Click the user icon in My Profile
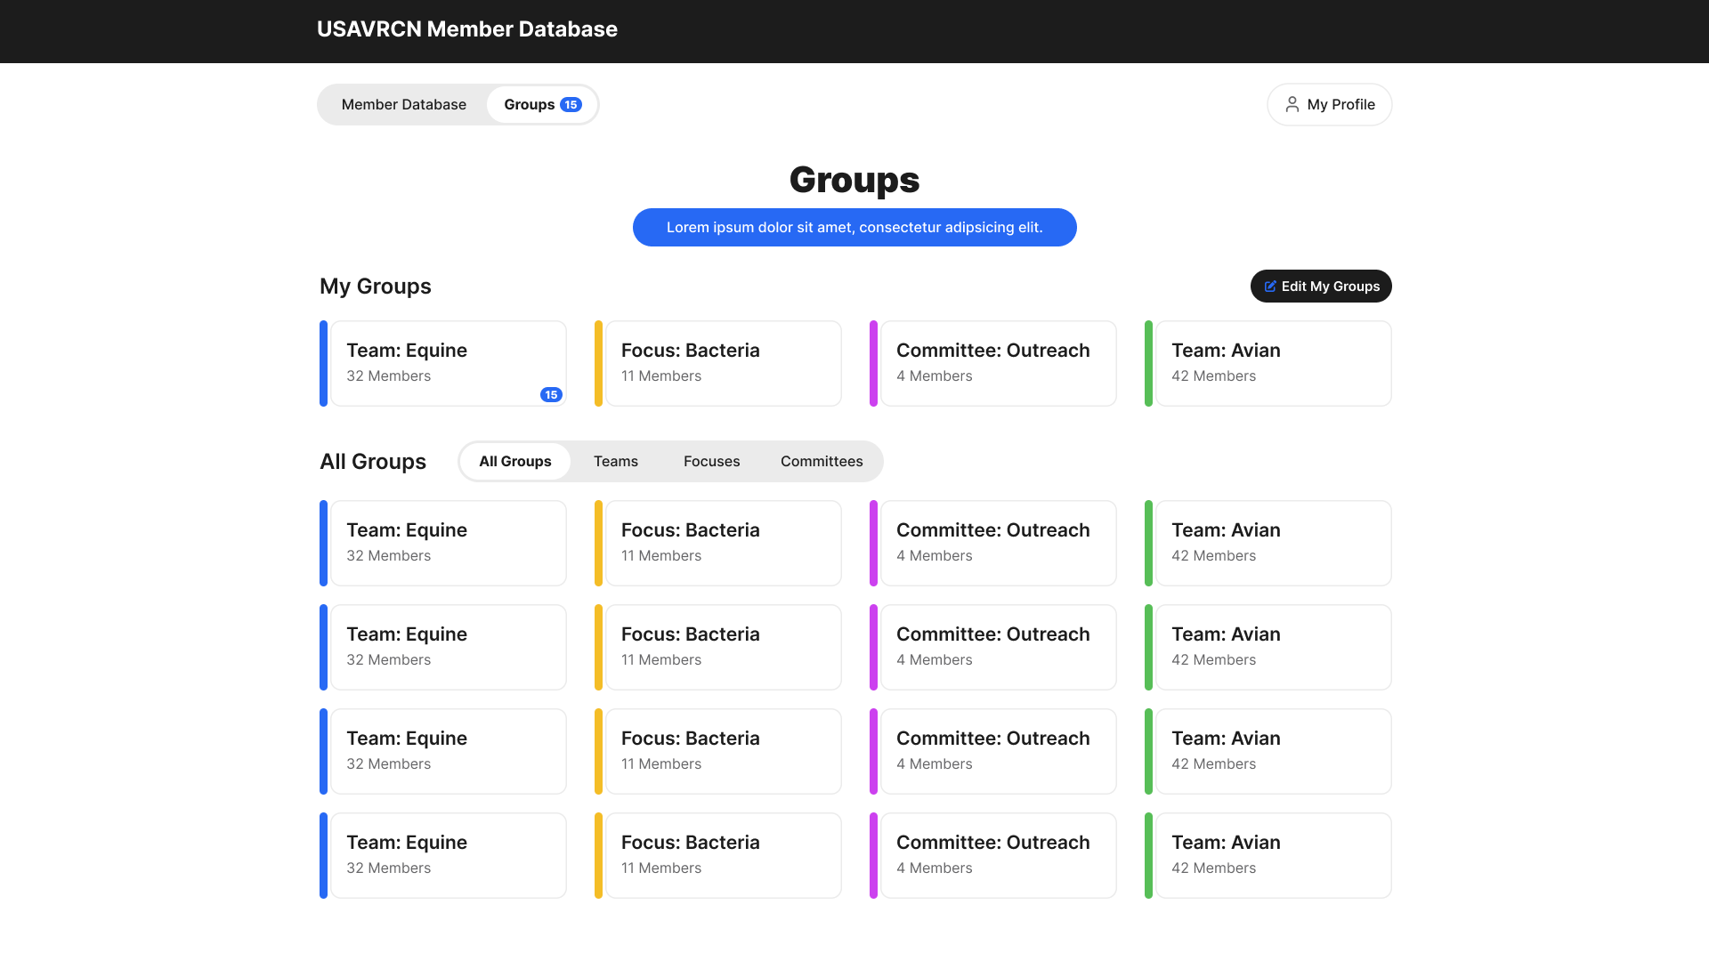Viewport: 1709px width, 961px height. 1292,104
